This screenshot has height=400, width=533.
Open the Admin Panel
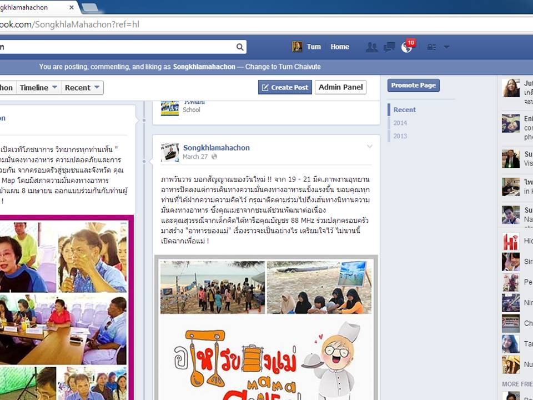point(340,87)
